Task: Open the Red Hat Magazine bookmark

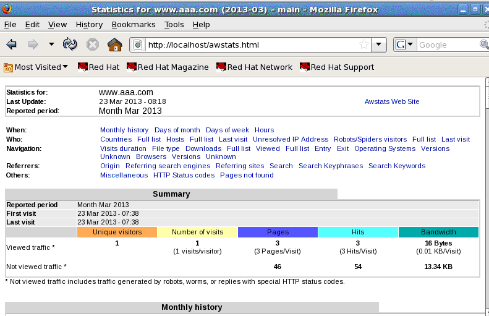Action: point(168,67)
